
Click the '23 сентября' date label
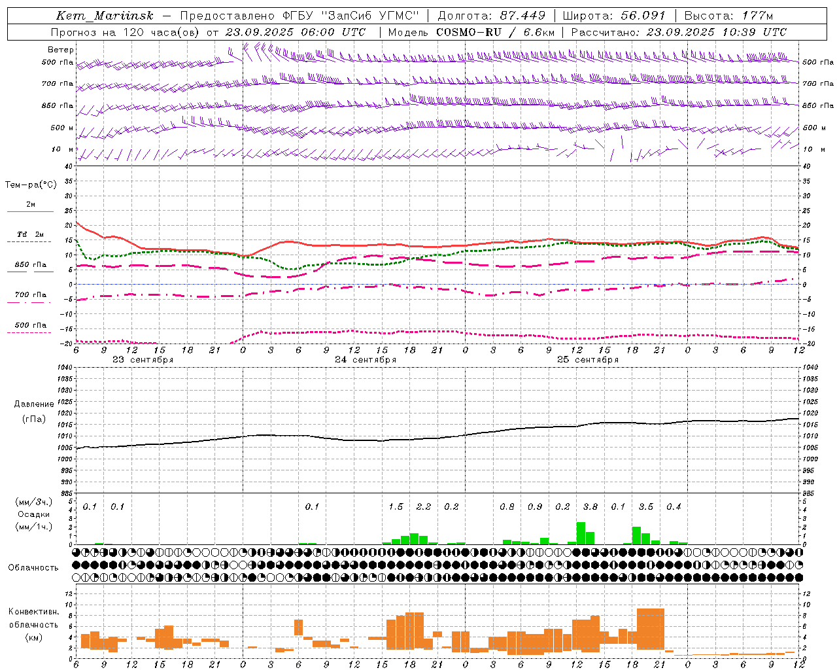[143, 360]
